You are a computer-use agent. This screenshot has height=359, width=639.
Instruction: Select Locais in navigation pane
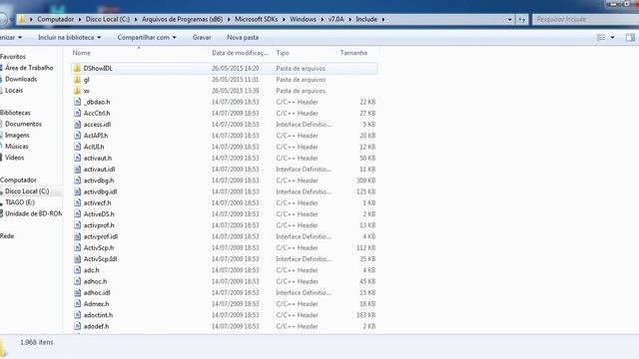(14, 91)
